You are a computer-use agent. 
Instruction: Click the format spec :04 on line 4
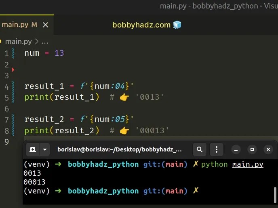click(x=118, y=86)
